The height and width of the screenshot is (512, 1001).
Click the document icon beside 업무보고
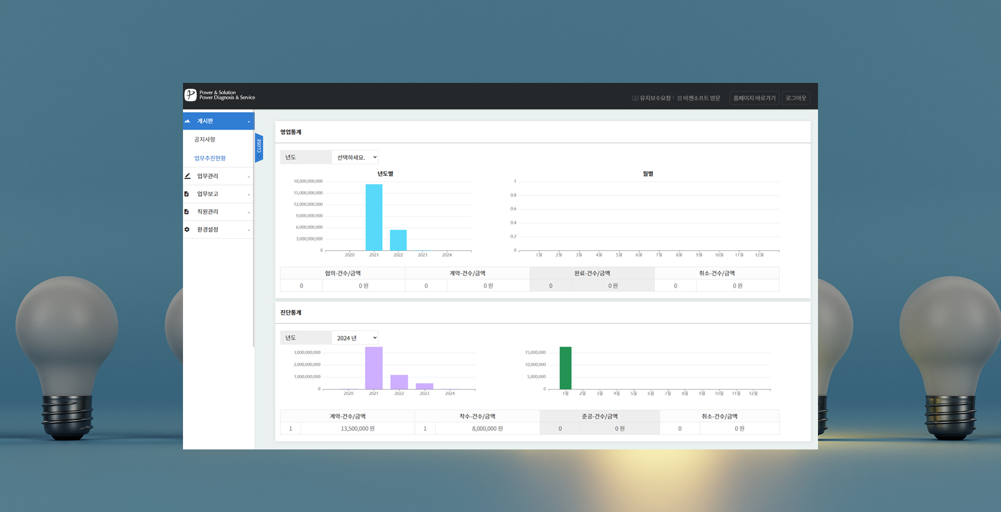(x=187, y=194)
